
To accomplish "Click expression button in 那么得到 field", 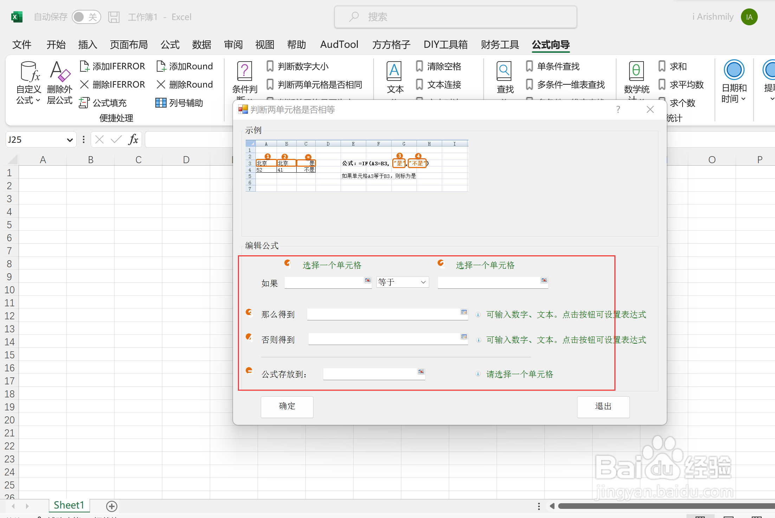I will [464, 312].
